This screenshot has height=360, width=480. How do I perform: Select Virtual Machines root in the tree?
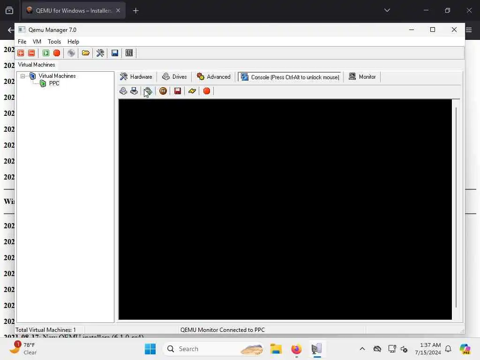click(x=57, y=76)
